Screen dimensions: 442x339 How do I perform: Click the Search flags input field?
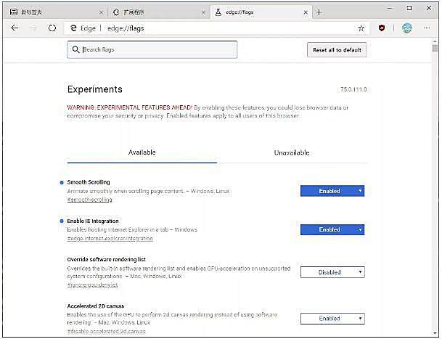pos(152,49)
